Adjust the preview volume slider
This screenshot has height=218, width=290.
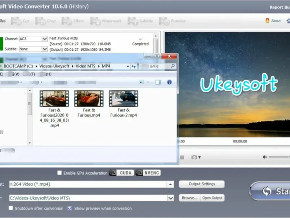pyautogui.click(x=279, y=157)
